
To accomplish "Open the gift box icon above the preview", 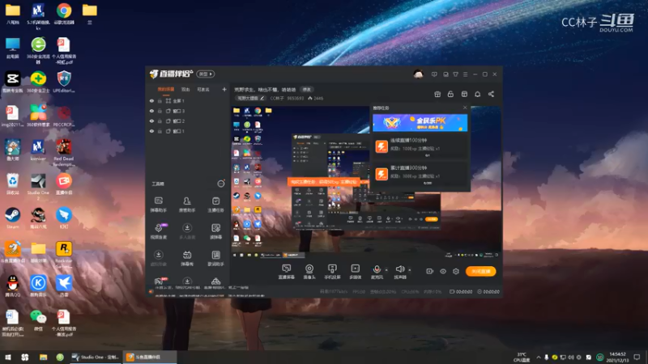I will [437, 94].
